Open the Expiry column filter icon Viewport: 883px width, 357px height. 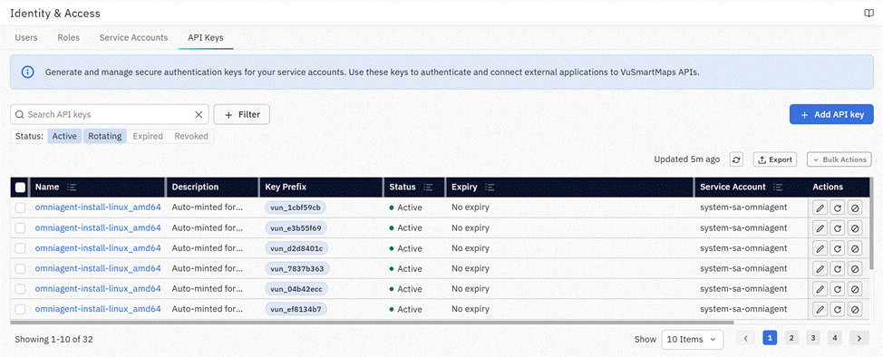(x=490, y=187)
